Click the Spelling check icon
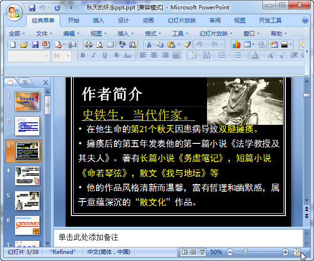Image resolution: width=314 pixels, height=261 pixels. coord(122,45)
